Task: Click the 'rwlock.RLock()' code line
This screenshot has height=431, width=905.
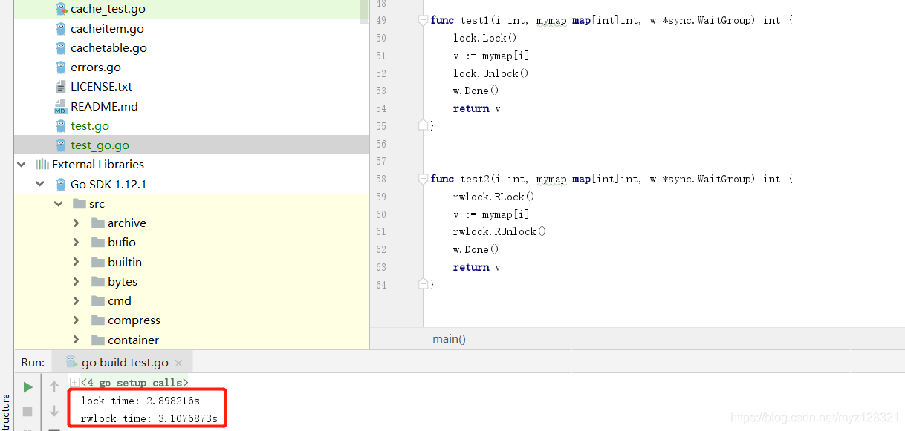Action: tap(493, 197)
